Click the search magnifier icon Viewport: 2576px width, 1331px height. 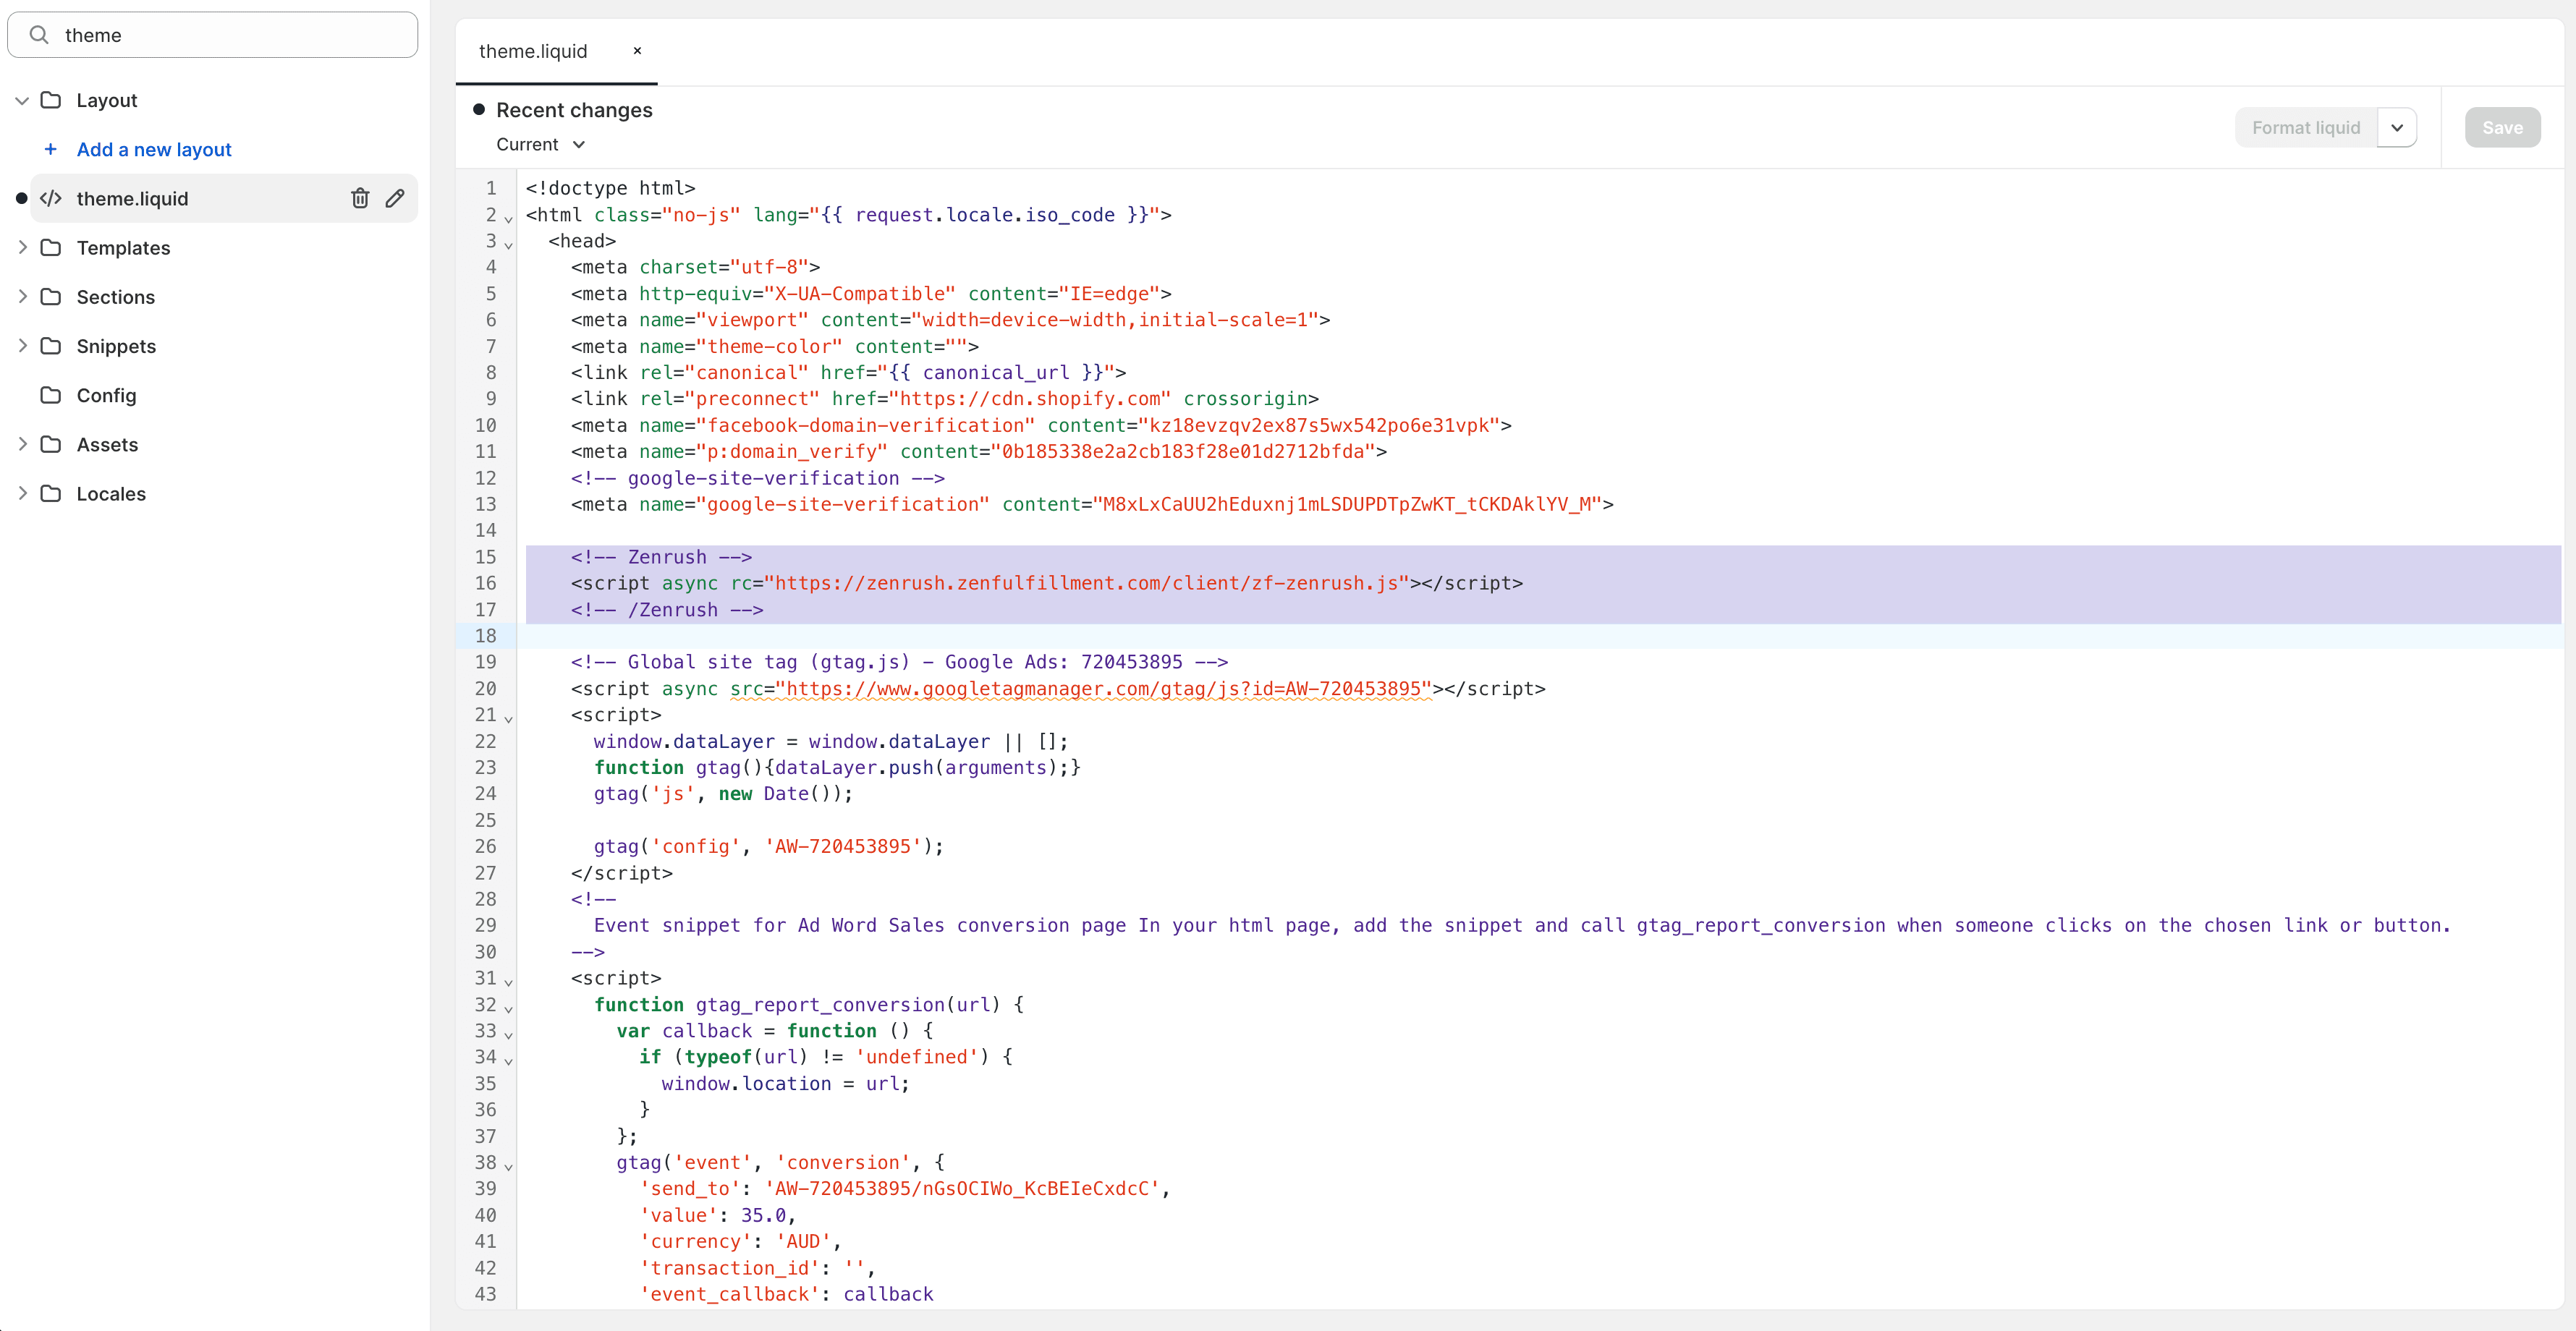39,35
